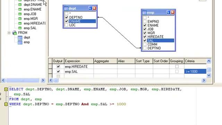The height and width of the screenshot is (125, 222).
Task: Uncheck DNAME in dept table
Action: [66, 21]
